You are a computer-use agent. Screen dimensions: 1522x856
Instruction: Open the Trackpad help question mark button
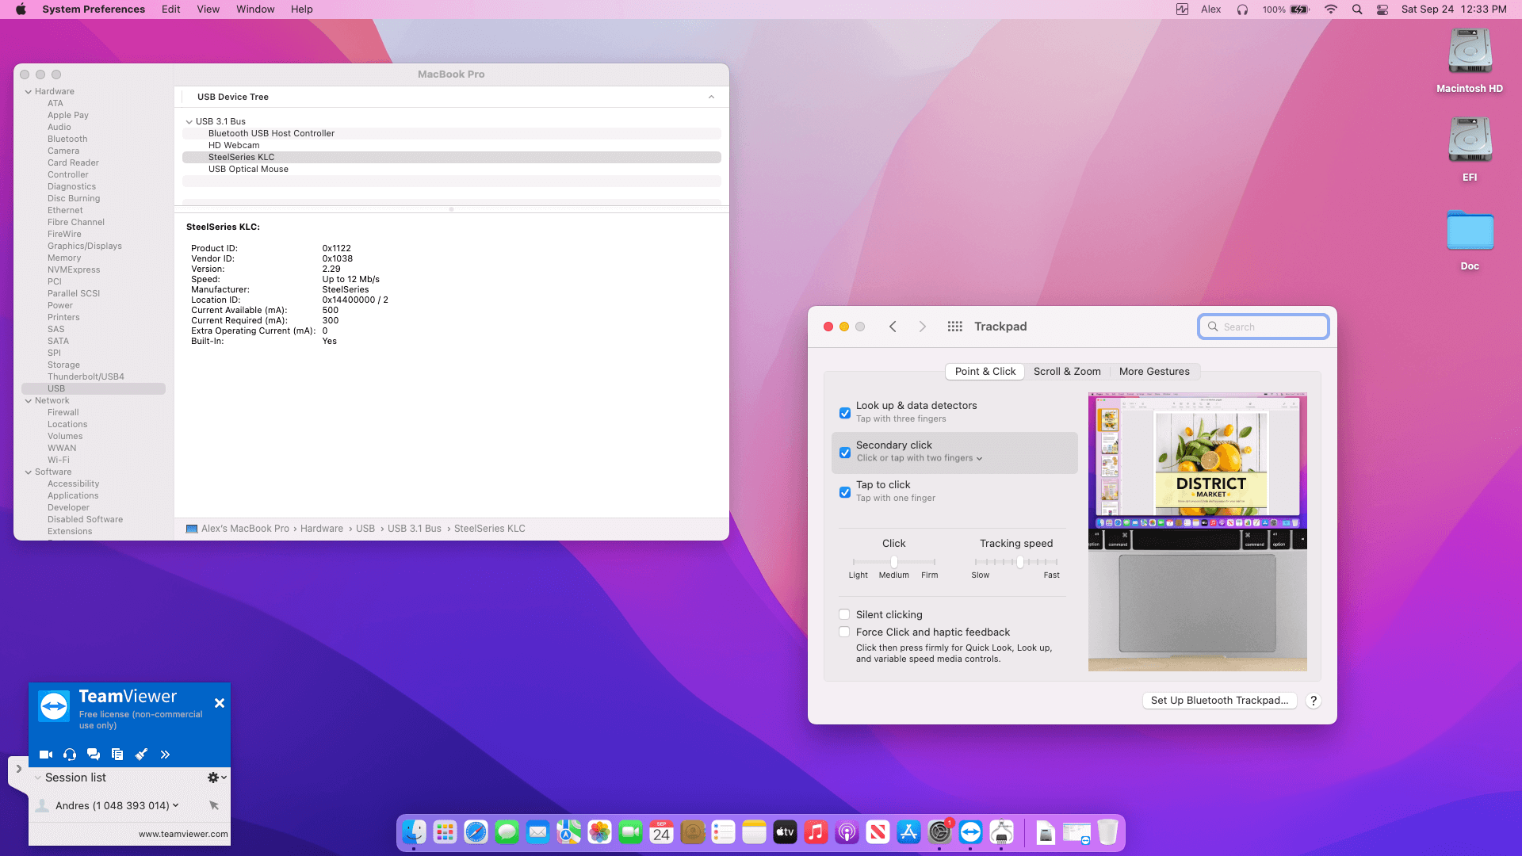[x=1314, y=701]
